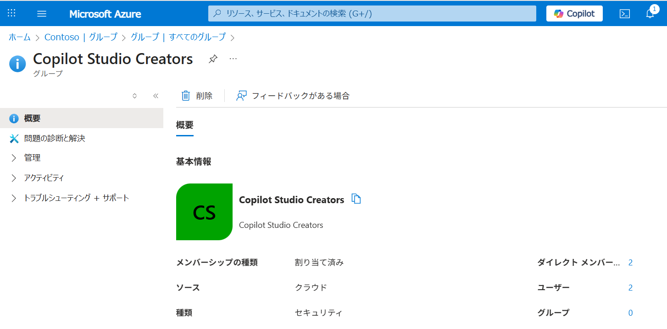The image size is (667, 329).
Task: Open the Azure portal apps grid icon
Action: (x=11, y=13)
